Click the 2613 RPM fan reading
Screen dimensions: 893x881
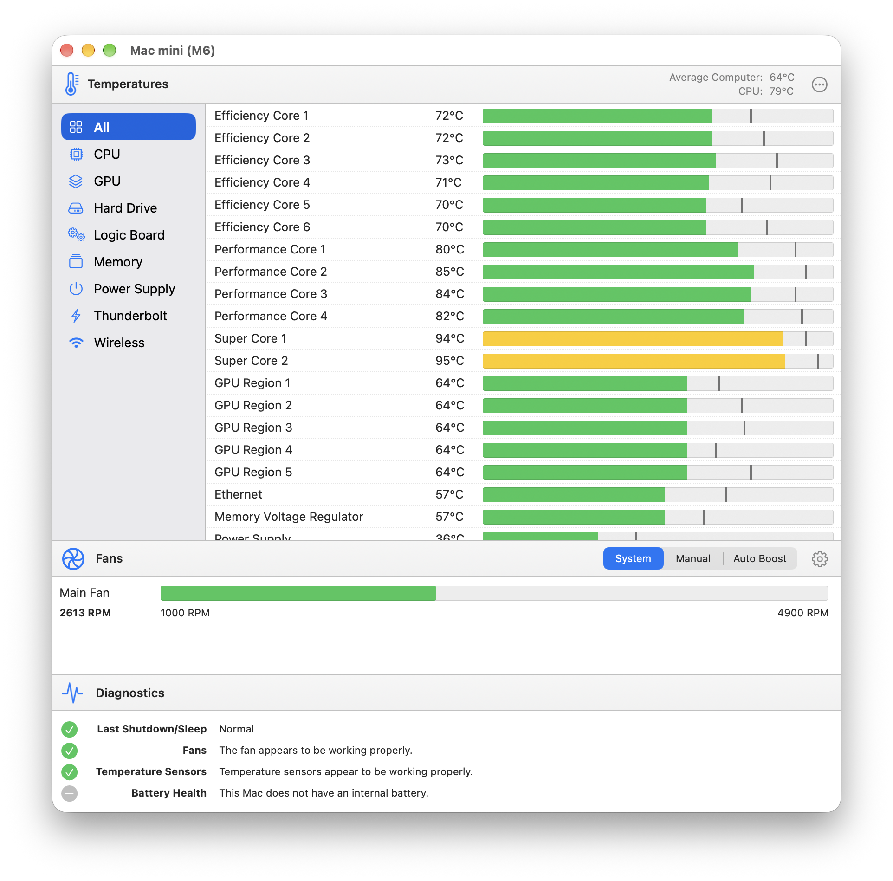tap(85, 613)
